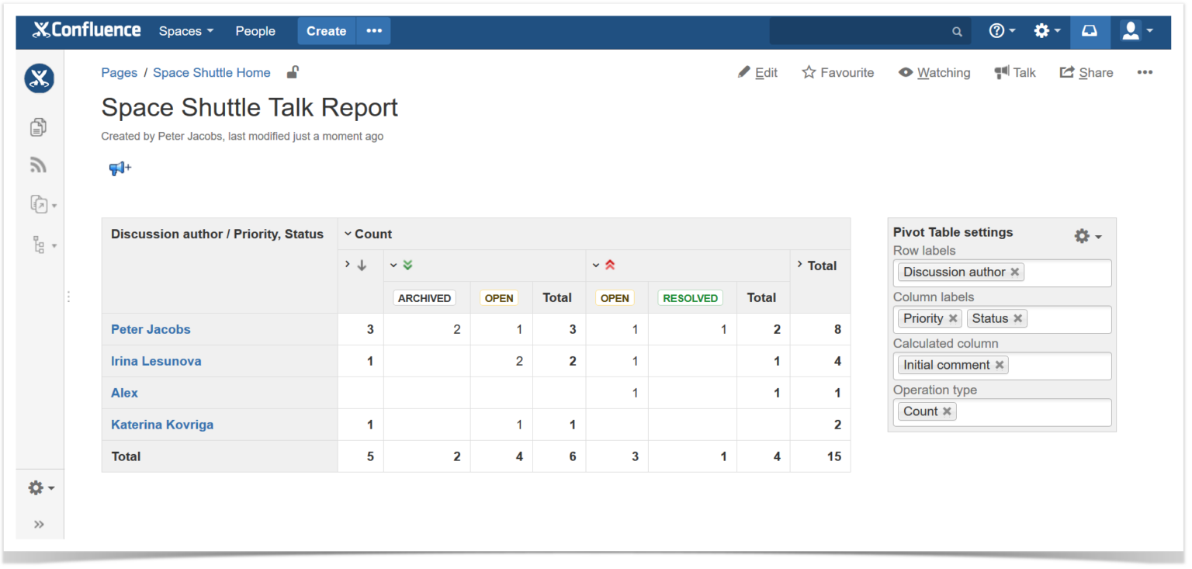The height and width of the screenshot is (569, 1192).
Task: Open the app navigator icon in the top bar
Action: coord(1090,31)
